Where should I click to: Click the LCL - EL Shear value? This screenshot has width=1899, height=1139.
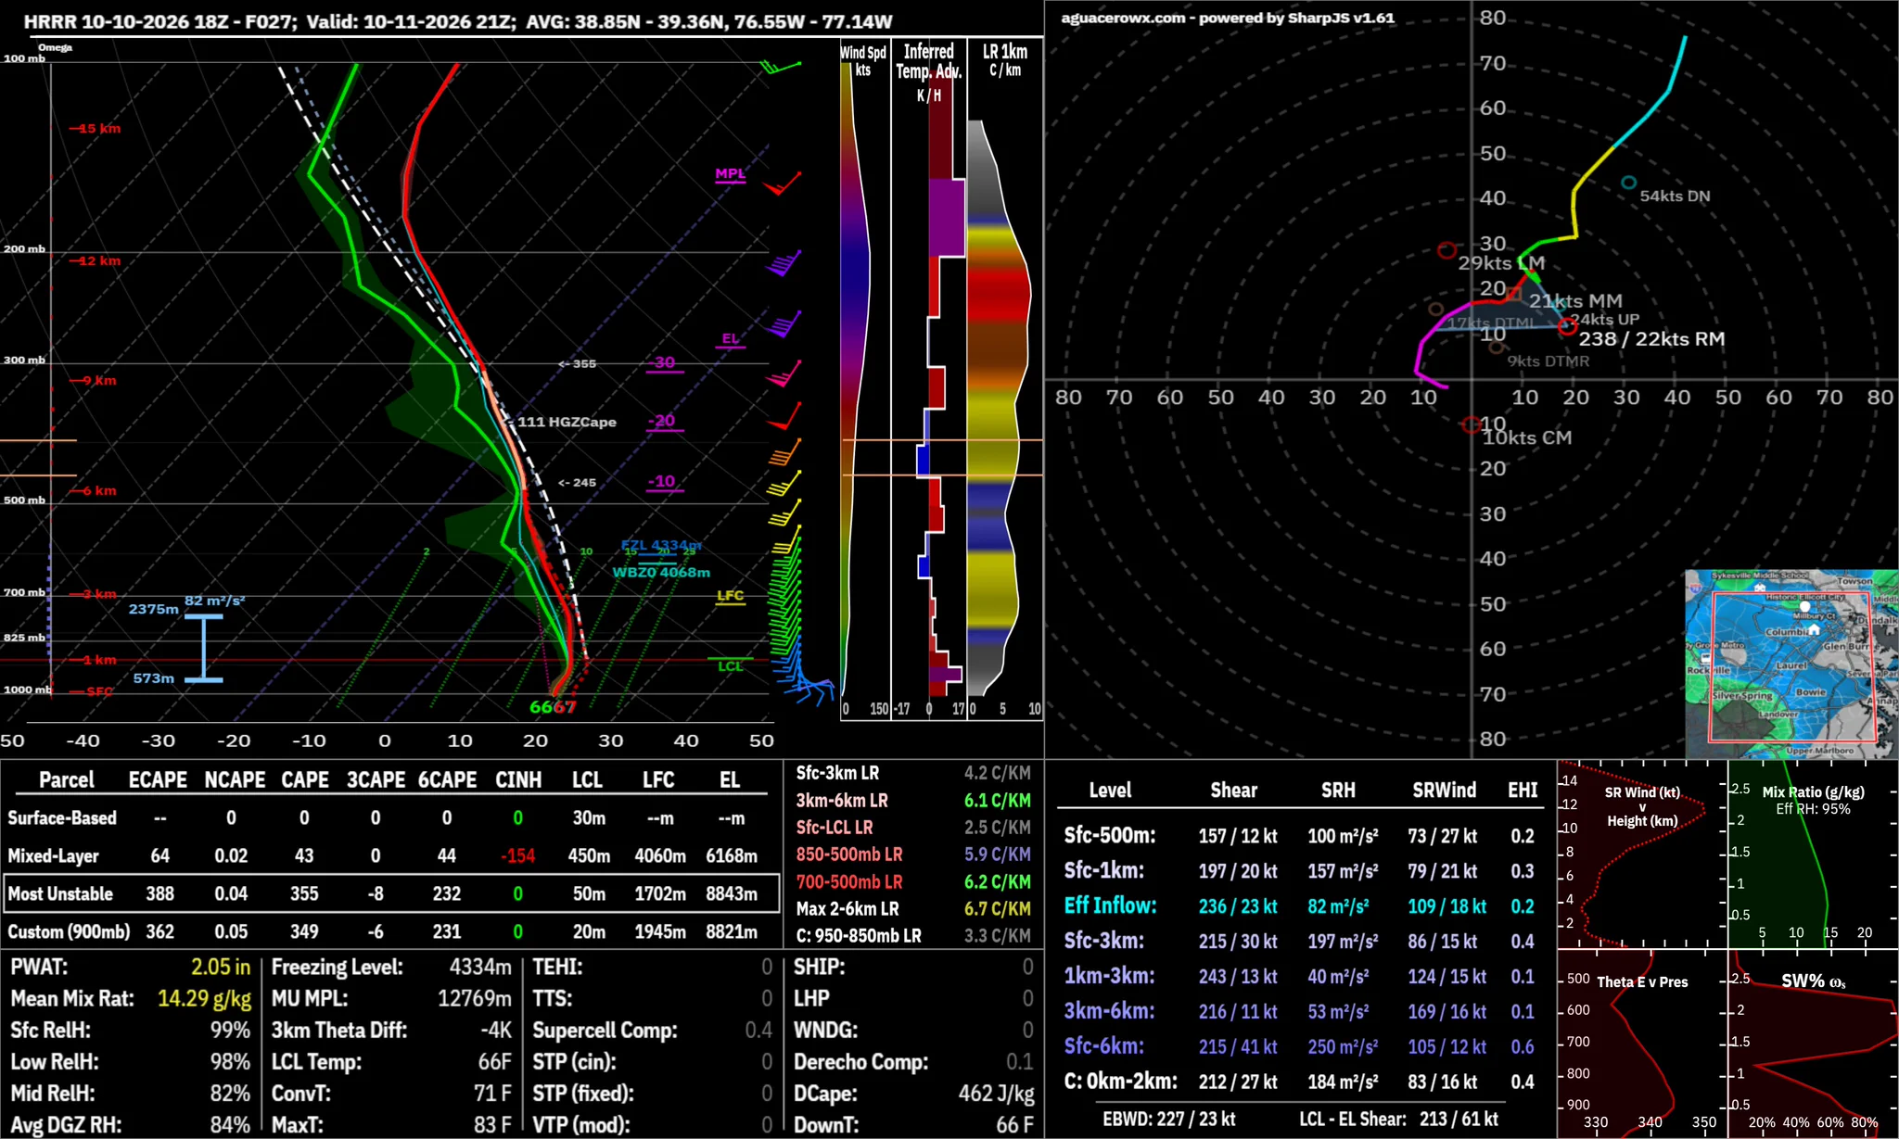(1459, 1119)
